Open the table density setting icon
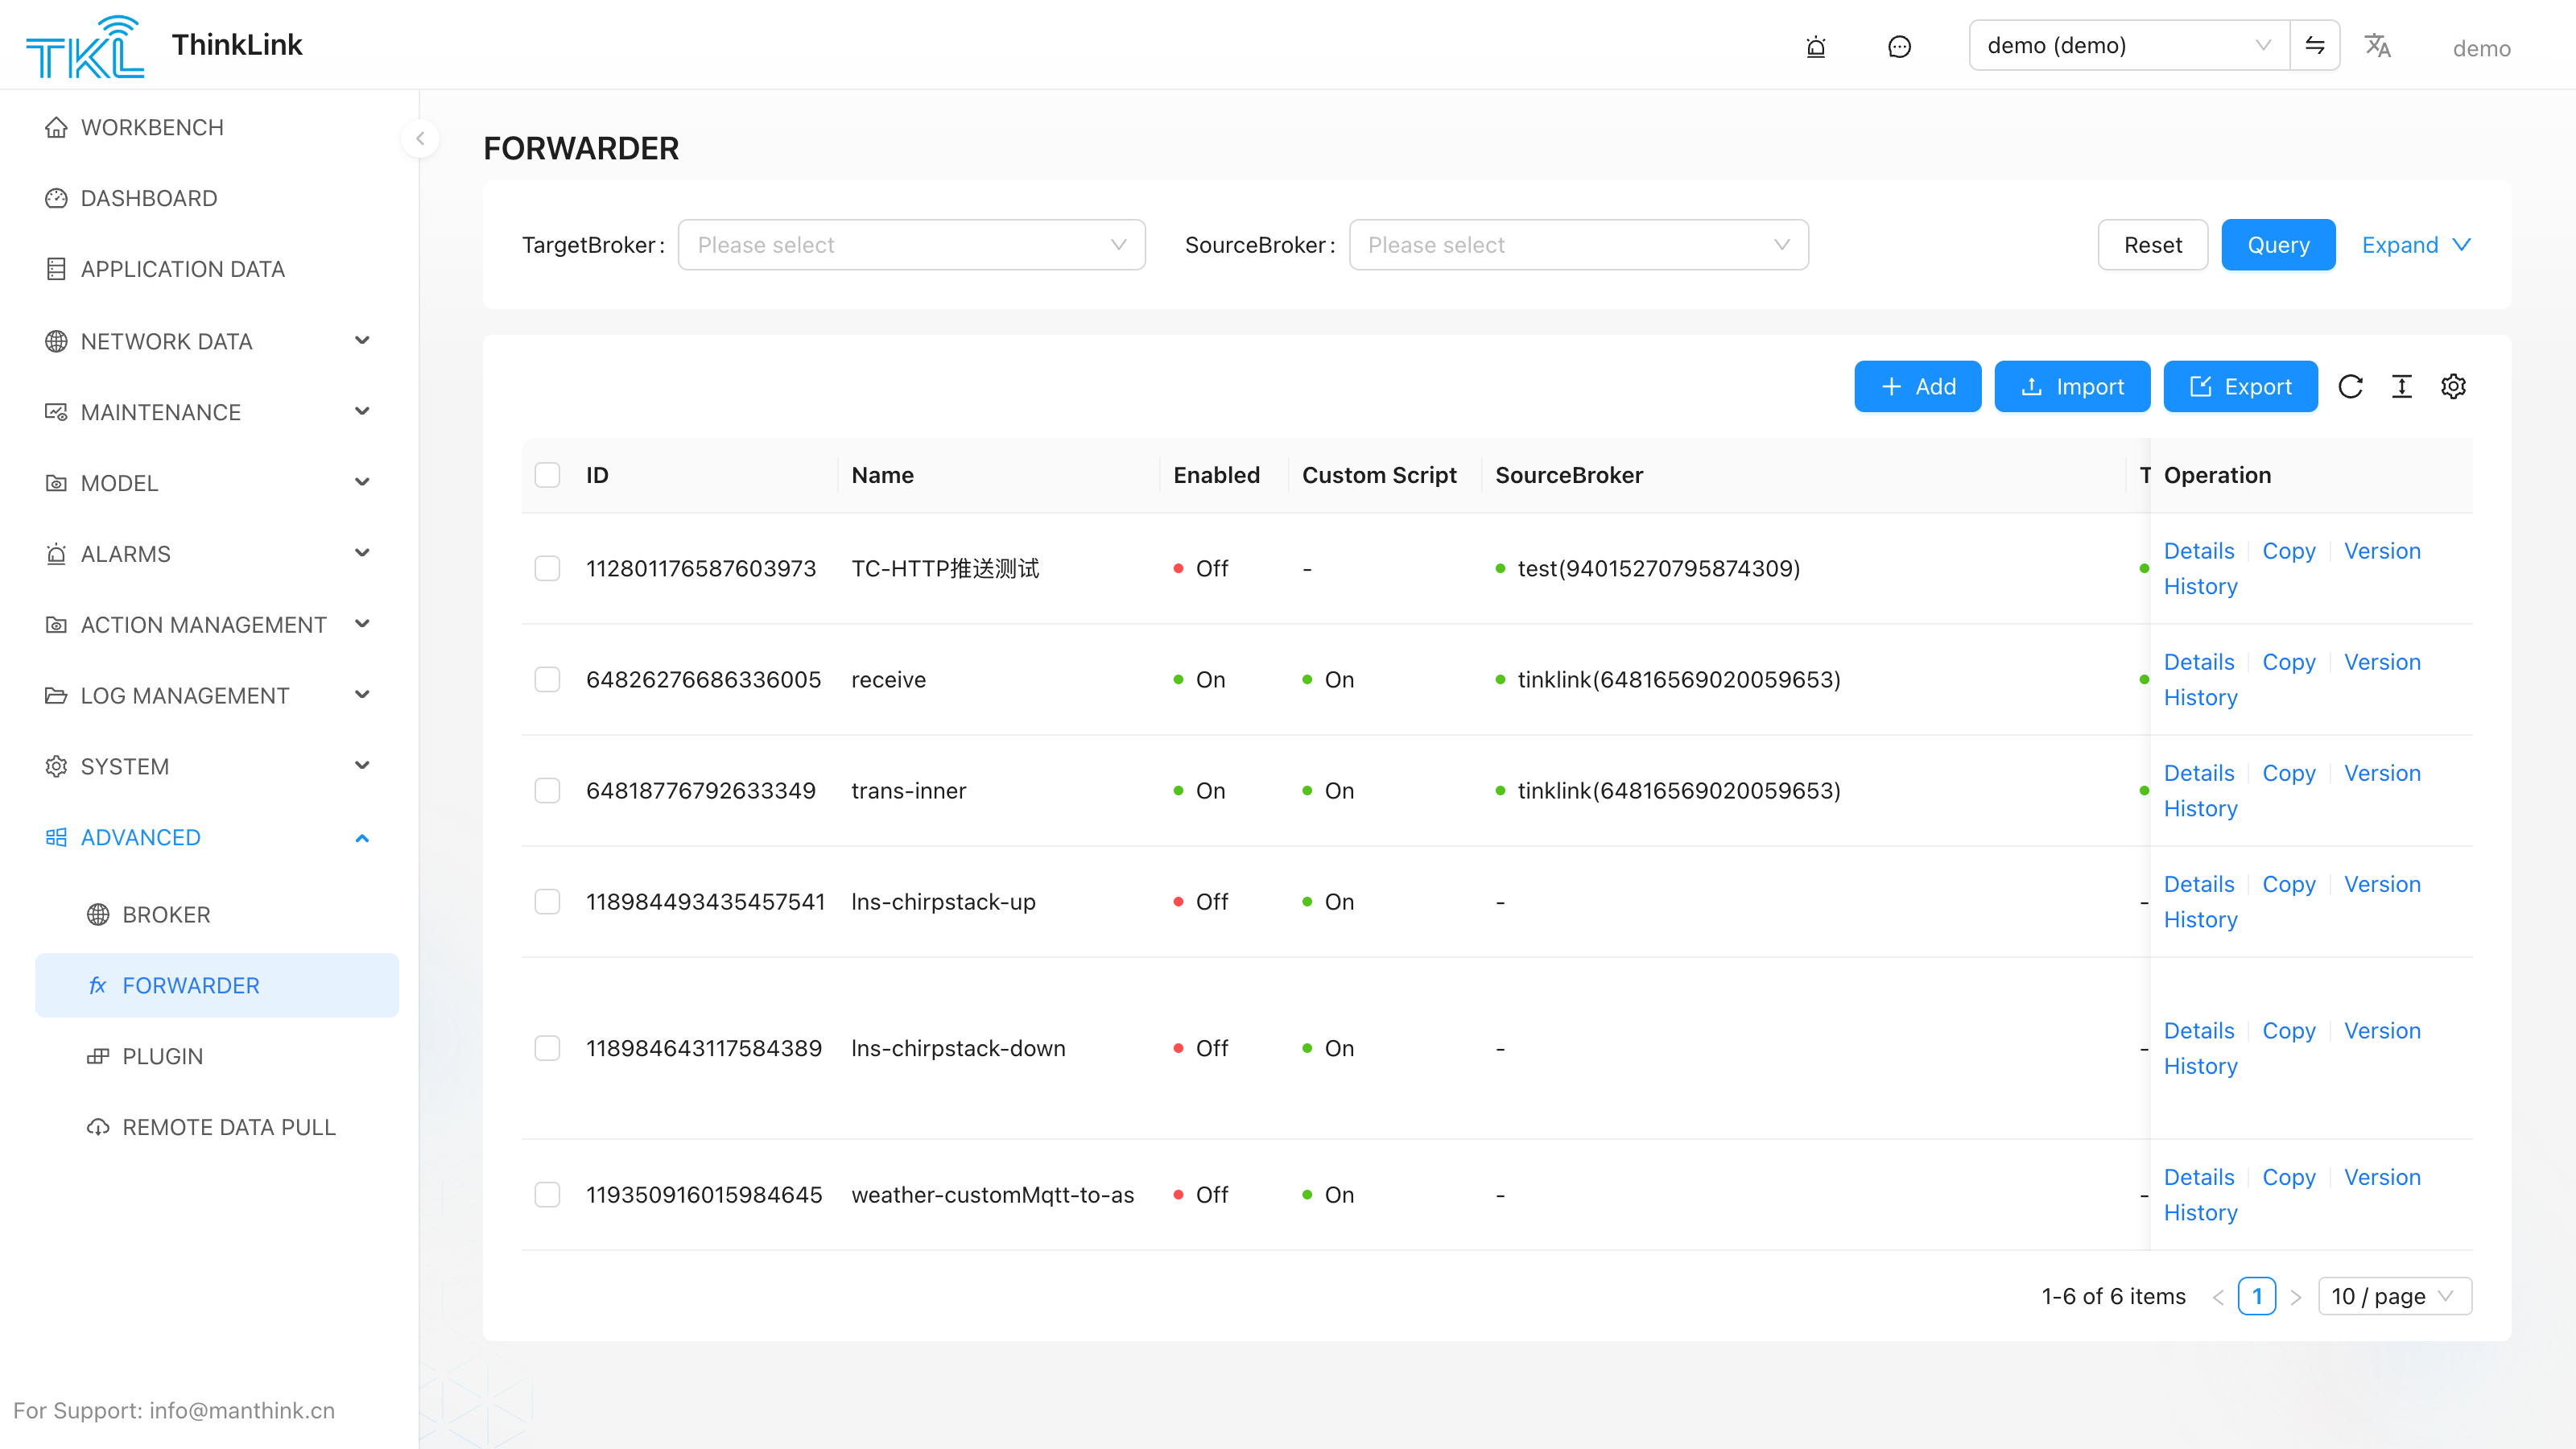This screenshot has height=1449, width=2576. point(2402,387)
